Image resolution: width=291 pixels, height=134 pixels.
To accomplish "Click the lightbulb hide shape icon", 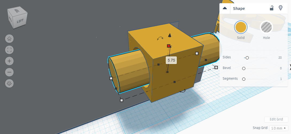I will tap(281, 8).
